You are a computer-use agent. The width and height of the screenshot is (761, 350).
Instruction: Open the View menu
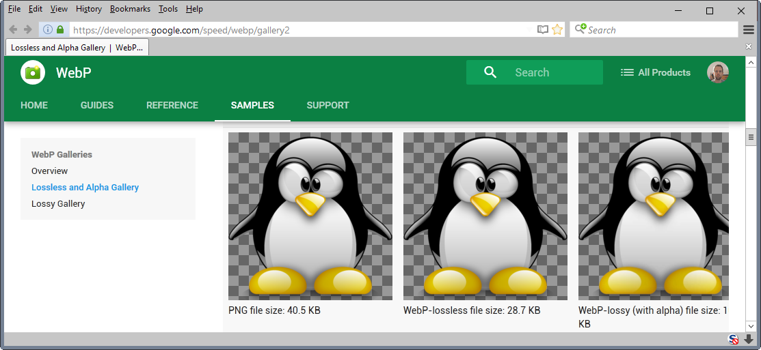click(x=59, y=9)
